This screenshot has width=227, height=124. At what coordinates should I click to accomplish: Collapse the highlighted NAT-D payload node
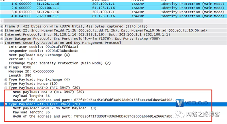6,104
